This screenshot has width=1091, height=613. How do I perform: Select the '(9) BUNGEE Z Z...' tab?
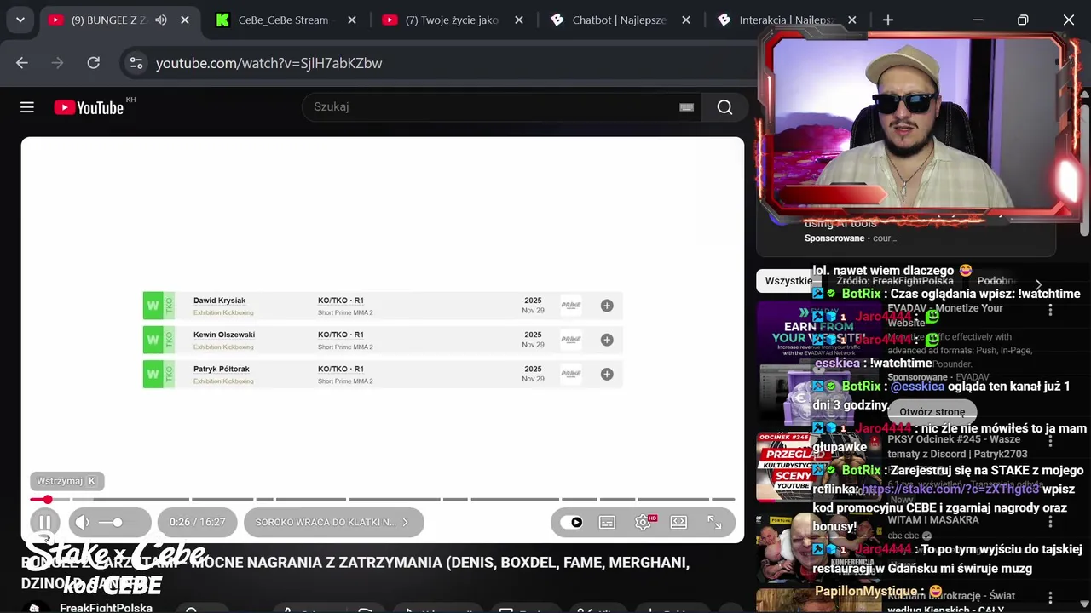pos(119,20)
